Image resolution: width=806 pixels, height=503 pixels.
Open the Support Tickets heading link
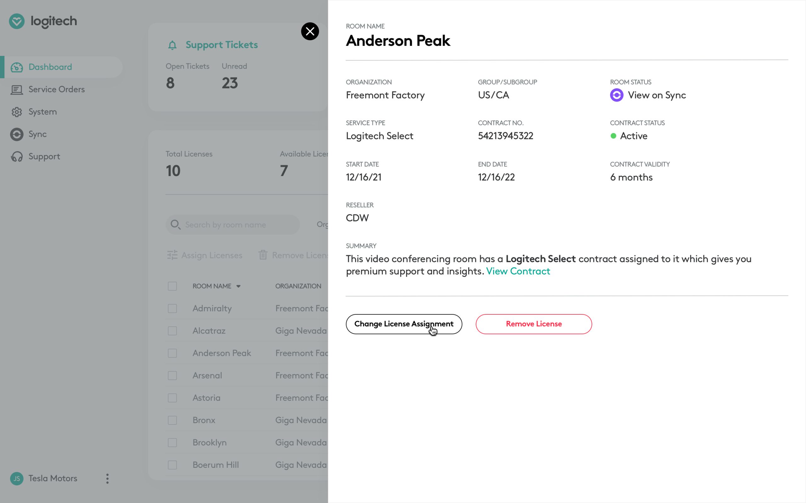click(x=221, y=45)
